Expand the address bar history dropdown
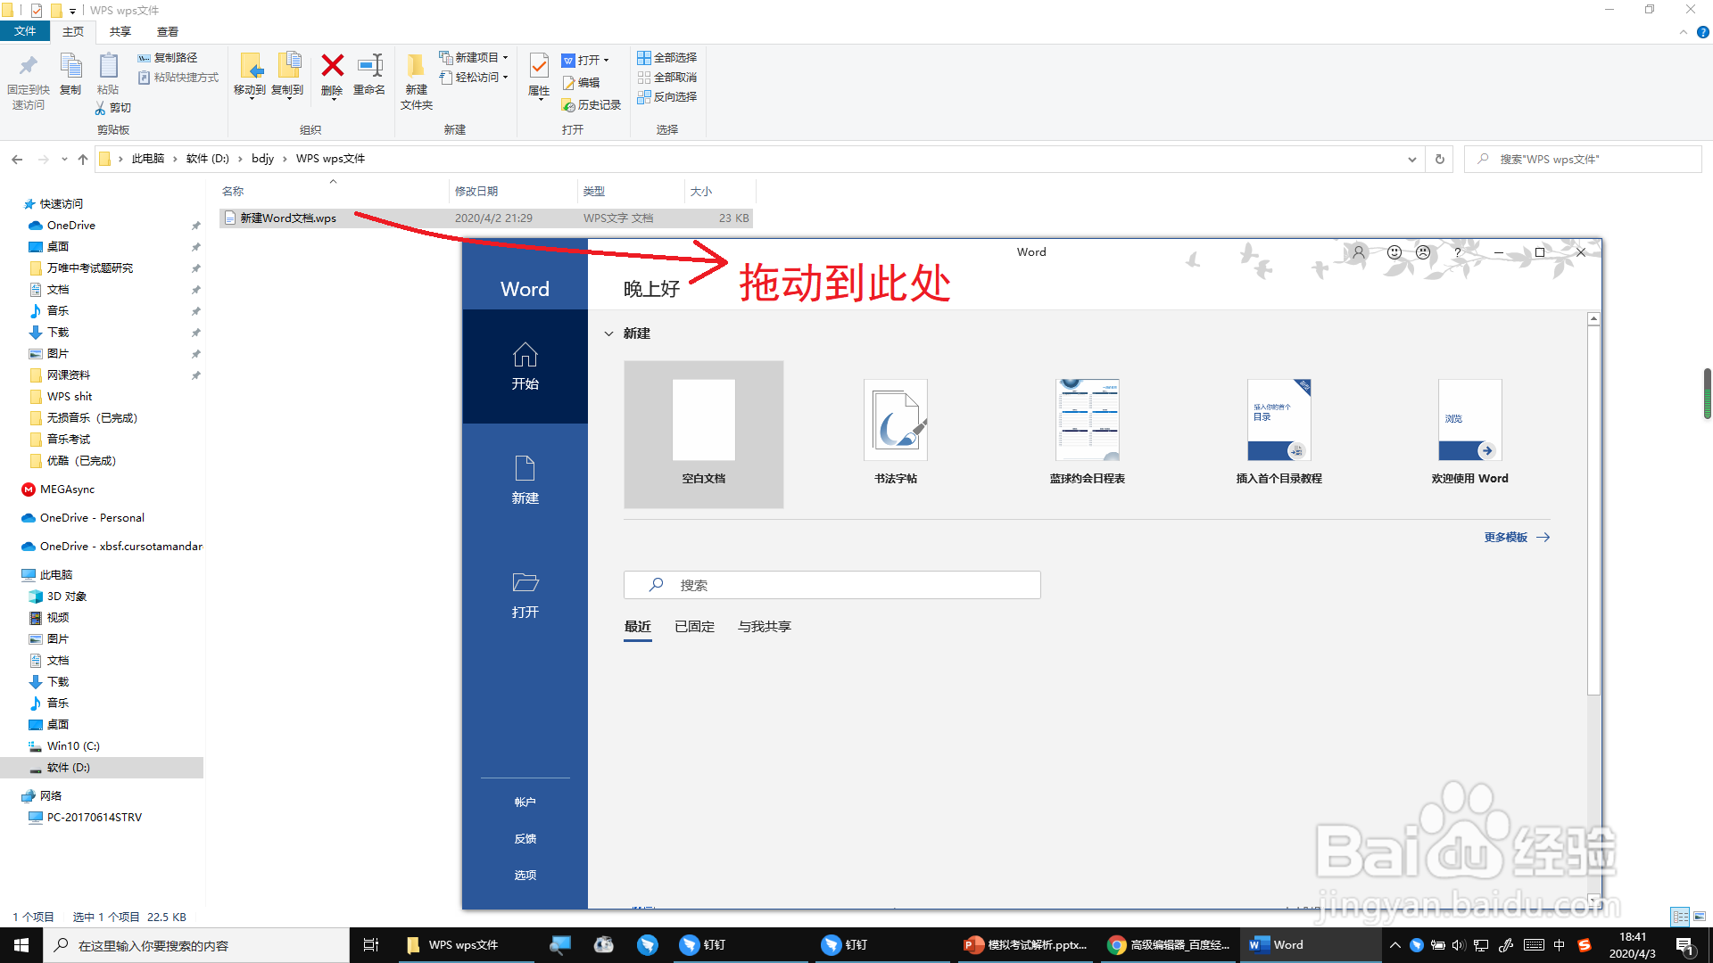The width and height of the screenshot is (1713, 963). [1411, 159]
